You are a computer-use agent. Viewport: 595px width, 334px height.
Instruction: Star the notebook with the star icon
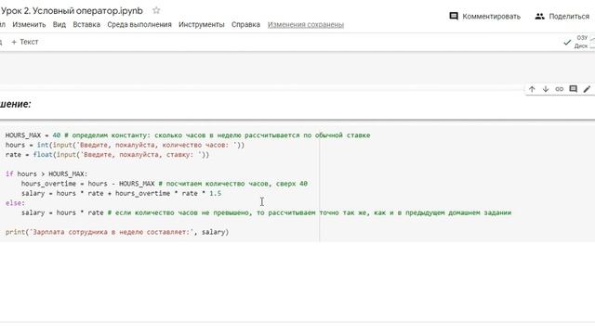pos(156,10)
